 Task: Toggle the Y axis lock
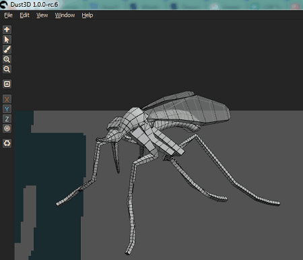[7, 109]
